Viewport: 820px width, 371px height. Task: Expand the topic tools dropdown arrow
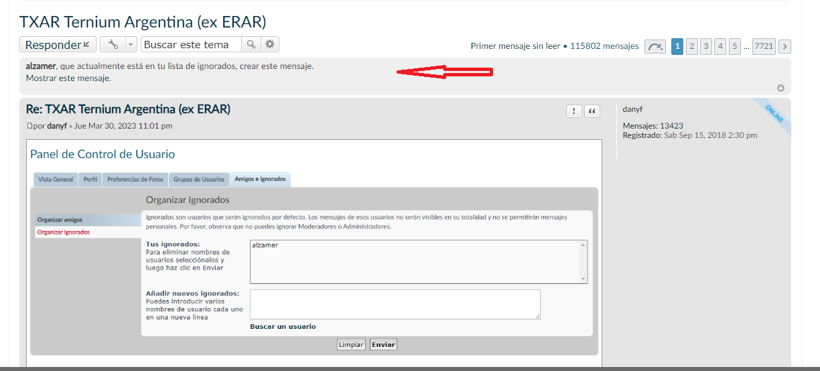pos(131,45)
